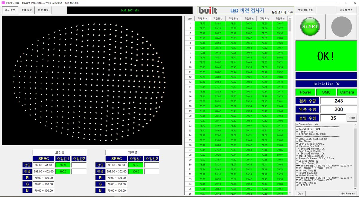Open the 모델 설정 tab
This screenshot has width=359, height=197.
pos(26,10)
